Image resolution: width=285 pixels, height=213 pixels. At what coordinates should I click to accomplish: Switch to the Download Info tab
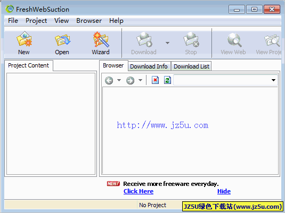coord(149,66)
